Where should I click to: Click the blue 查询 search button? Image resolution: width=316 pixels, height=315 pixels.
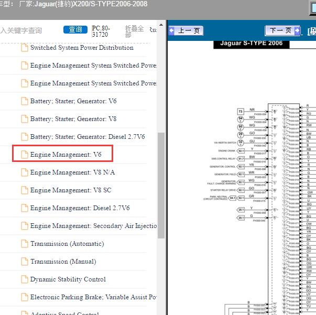(x=75, y=30)
